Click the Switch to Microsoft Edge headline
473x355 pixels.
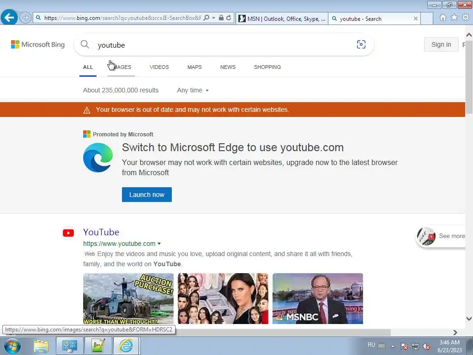pyautogui.click(x=233, y=147)
